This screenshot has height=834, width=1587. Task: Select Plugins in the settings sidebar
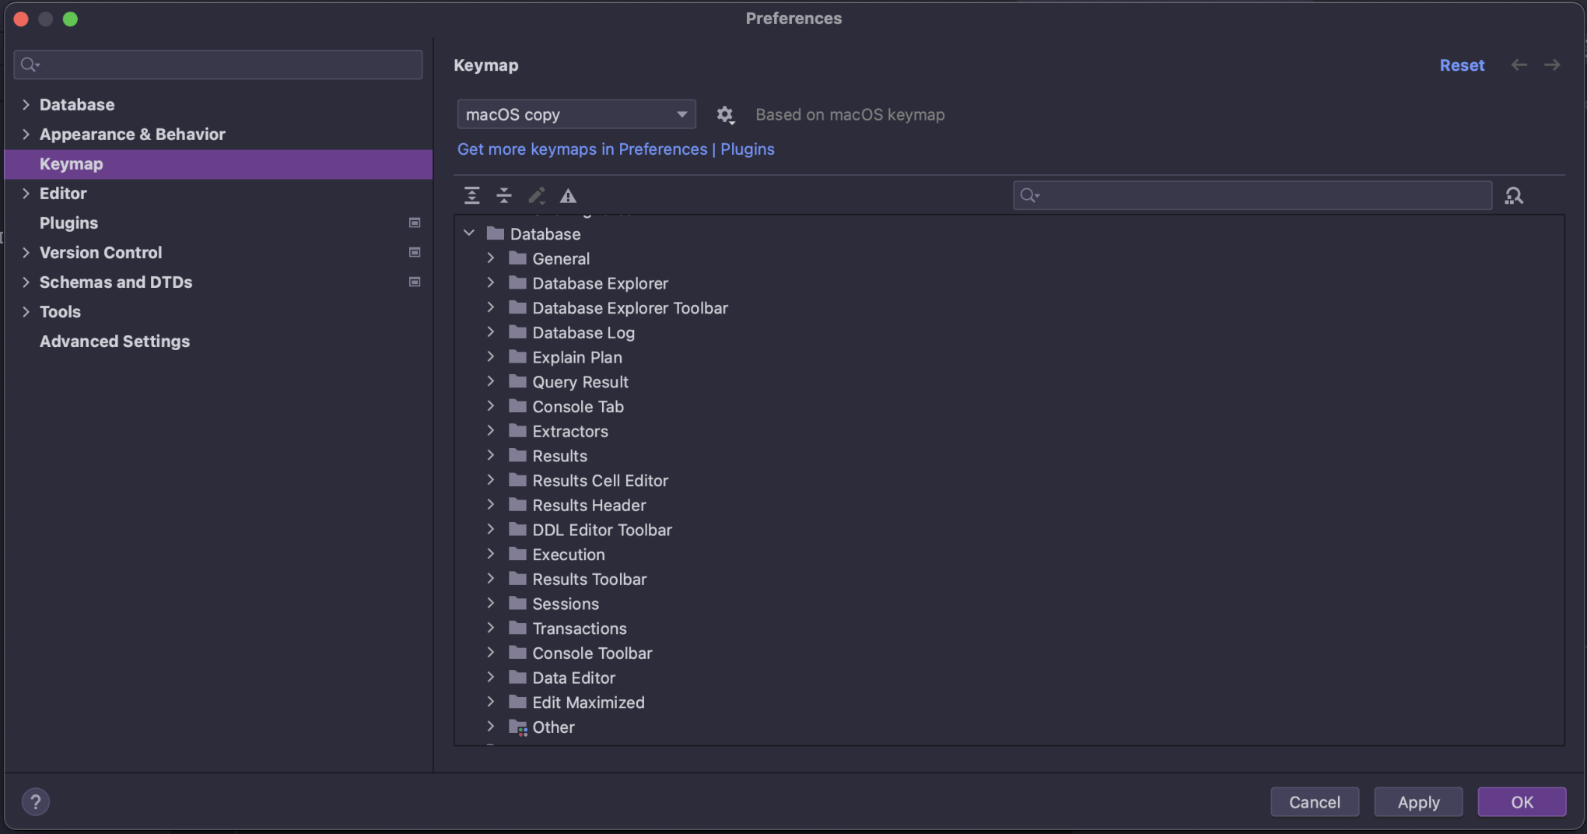[68, 223]
